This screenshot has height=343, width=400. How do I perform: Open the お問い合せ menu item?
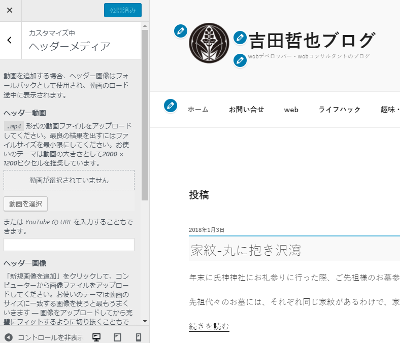[x=246, y=110]
